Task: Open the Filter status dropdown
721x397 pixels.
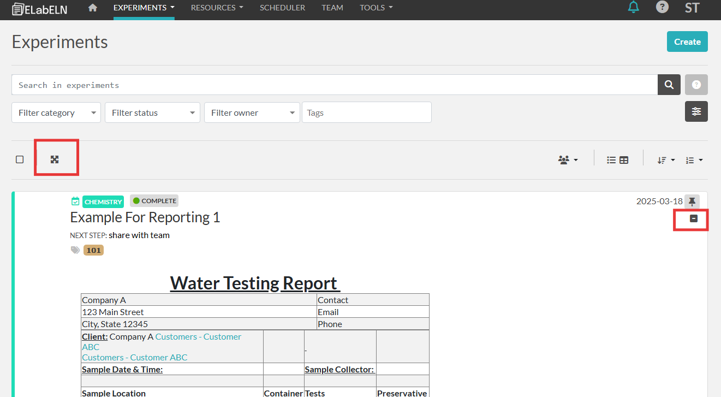Action: click(x=152, y=112)
